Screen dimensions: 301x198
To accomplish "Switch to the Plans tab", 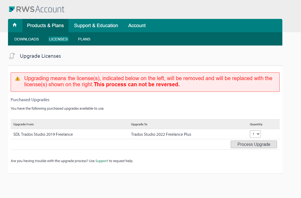I will click(84, 39).
